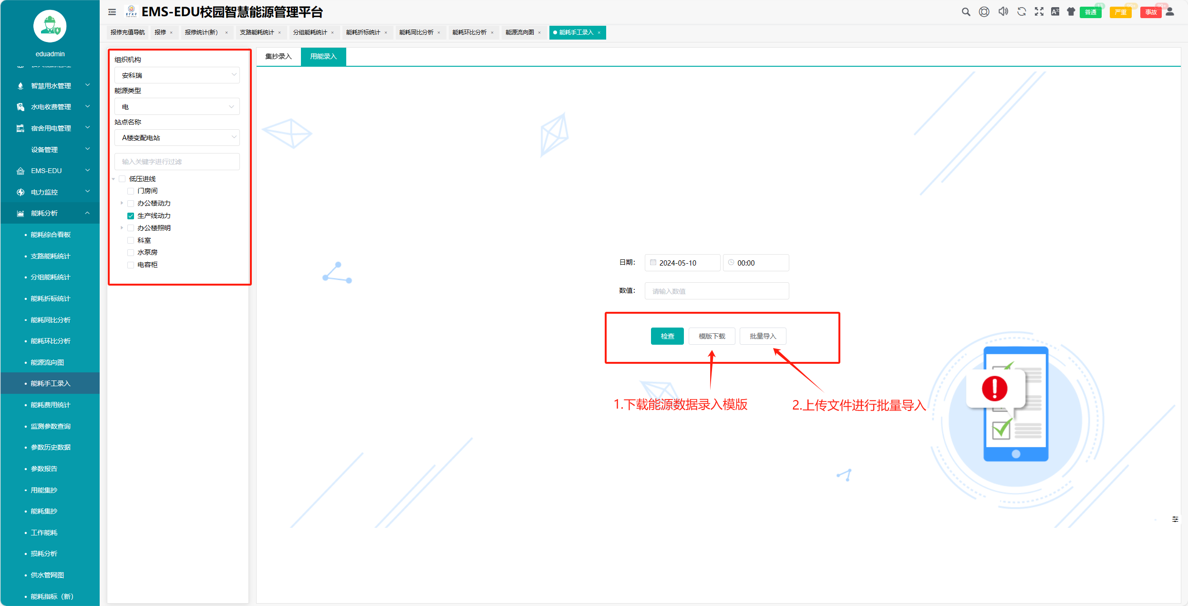Open the 能源类型 dropdown

click(x=177, y=106)
